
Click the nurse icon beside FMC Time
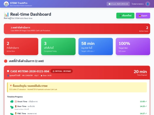coord(16,113)
